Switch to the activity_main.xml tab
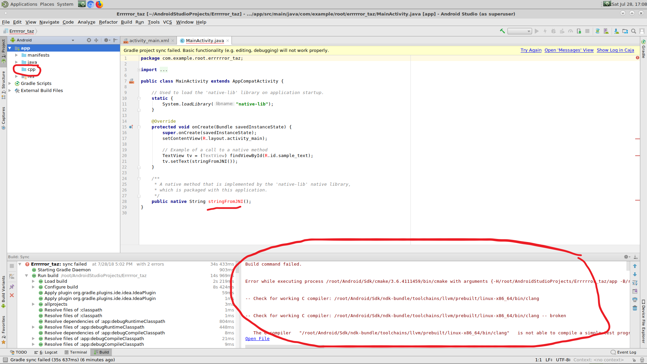This screenshot has height=364, width=647. pos(149,40)
